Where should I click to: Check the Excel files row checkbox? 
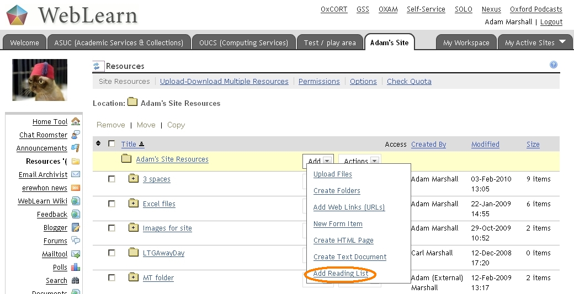[x=111, y=204]
